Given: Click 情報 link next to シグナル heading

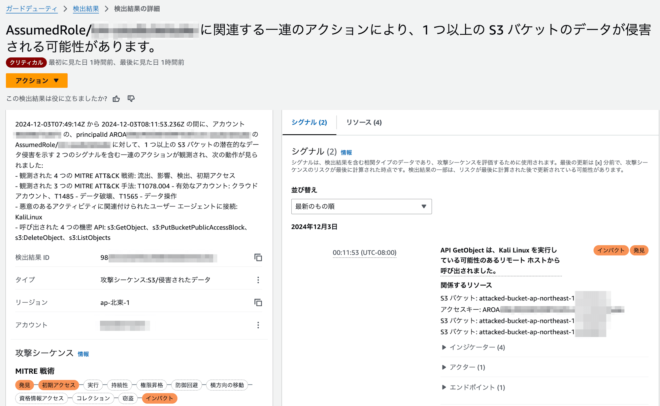Looking at the screenshot, I should [x=346, y=152].
